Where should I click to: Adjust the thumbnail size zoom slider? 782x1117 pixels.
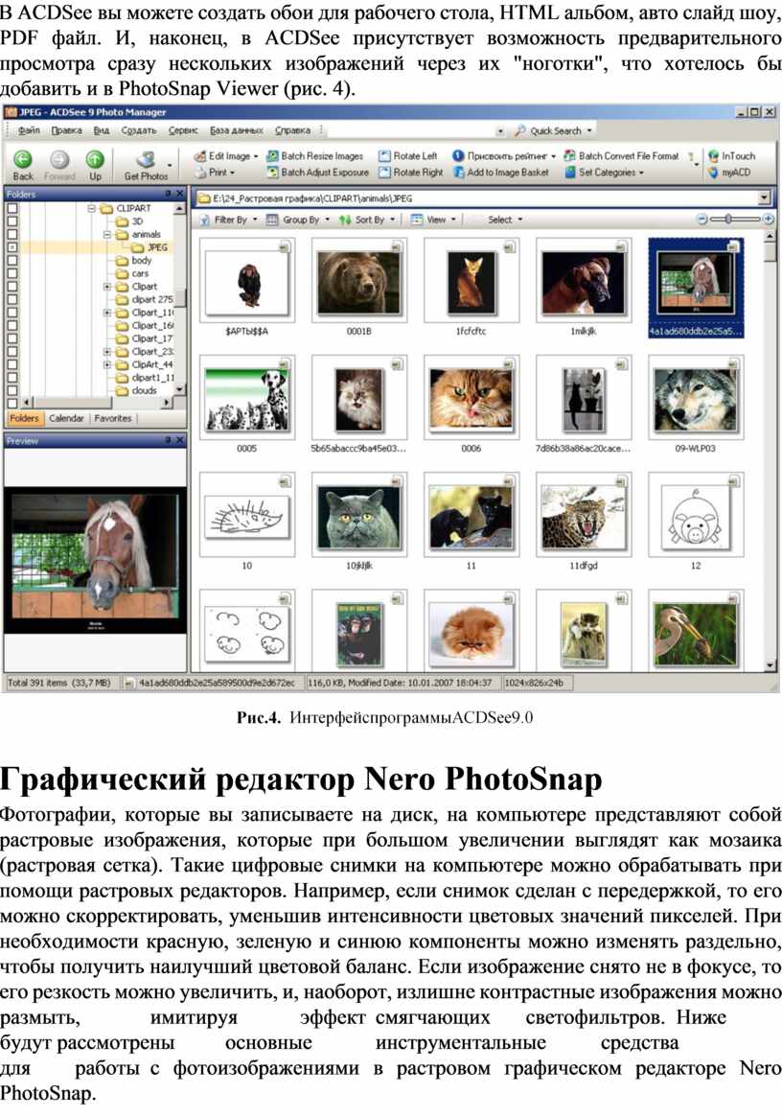(729, 219)
